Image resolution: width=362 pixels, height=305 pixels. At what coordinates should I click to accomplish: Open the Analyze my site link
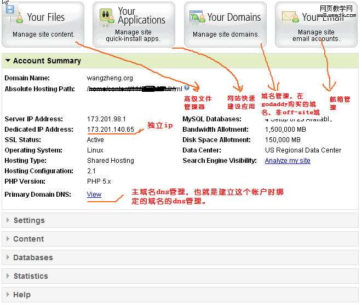(x=287, y=161)
